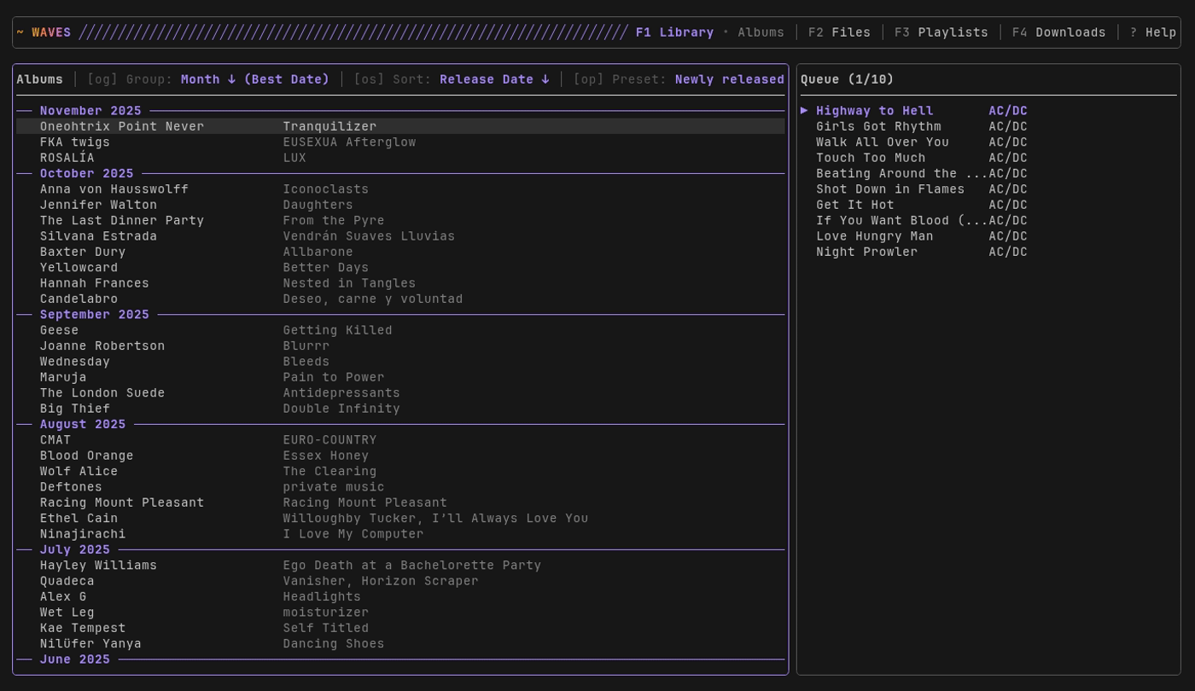Select Candelabro's Deseo, carne y voluntad

400,299
